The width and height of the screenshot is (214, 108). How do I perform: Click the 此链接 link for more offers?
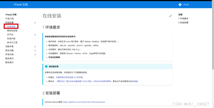point(134,81)
